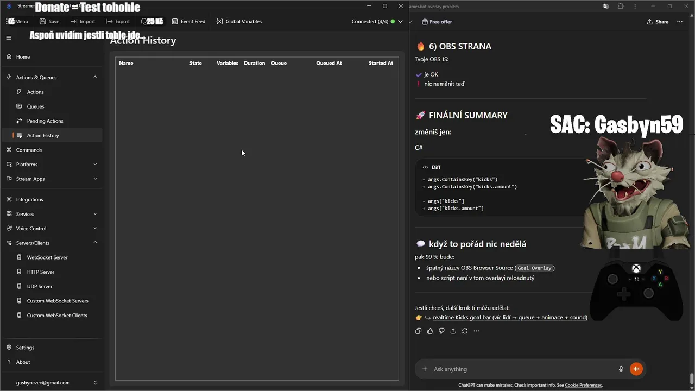695x391 pixels.
Task: Select WebSocket Server in sidebar
Action: 47,257
